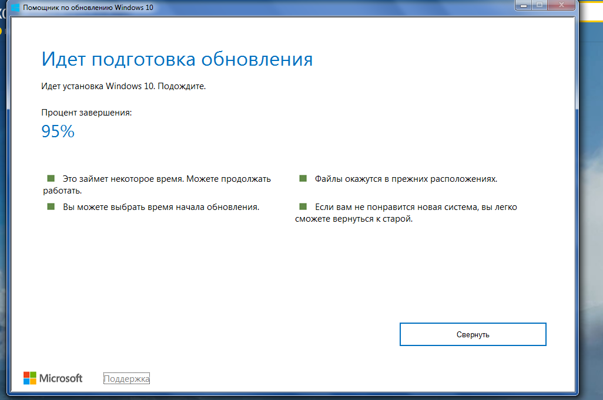This screenshot has height=400, width=603.
Task: Click the text 'Идет установка Windows 10. Подождите.'
Action: [123, 86]
